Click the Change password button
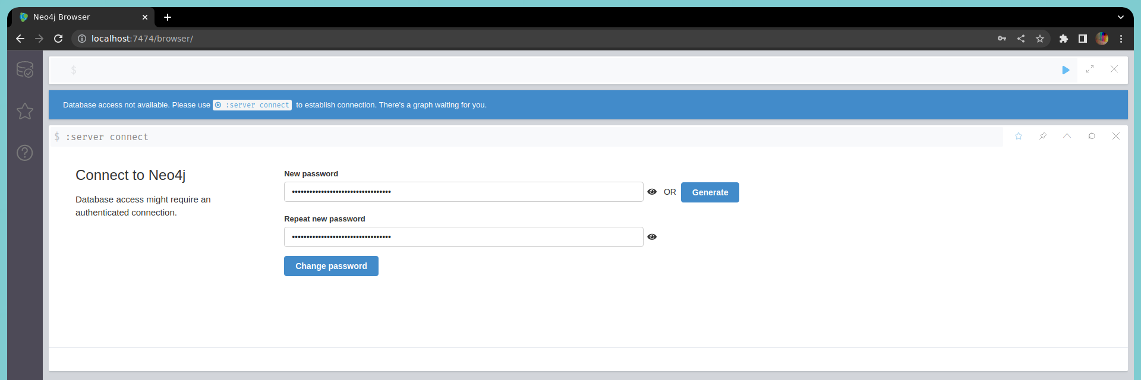Screen dimensions: 1141x380 (331, 266)
